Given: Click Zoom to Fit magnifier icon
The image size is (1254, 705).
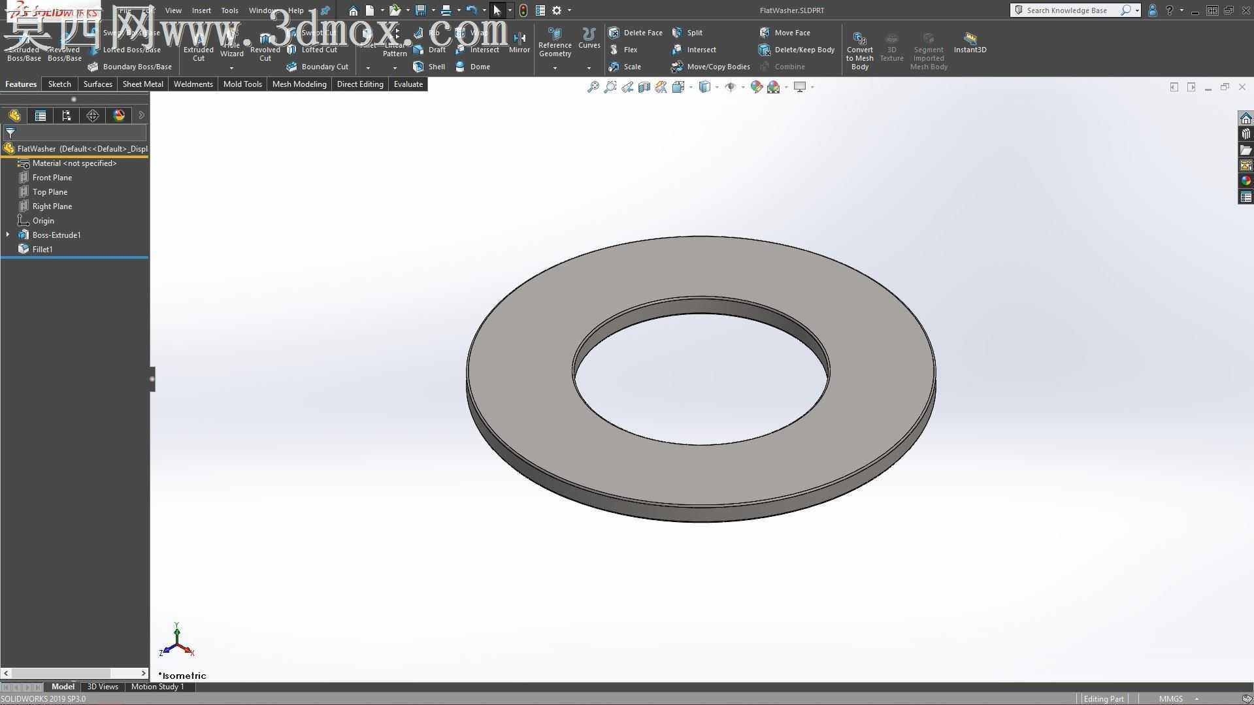Looking at the screenshot, I should [593, 87].
